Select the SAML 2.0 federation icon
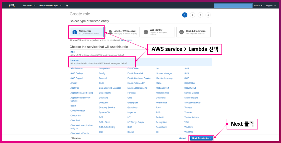The height and width of the screenshot is (143, 281). [x=181, y=32]
